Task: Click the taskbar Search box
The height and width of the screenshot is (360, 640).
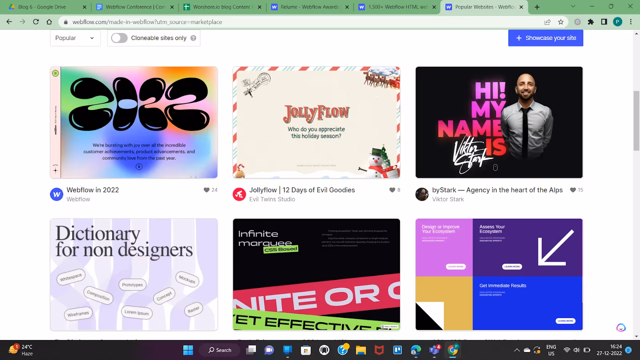Action: tap(220, 350)
